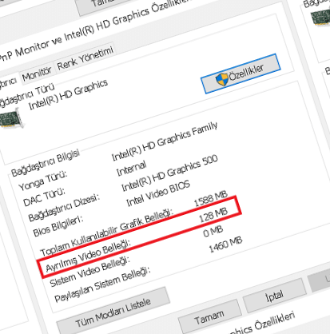Screen dimensions: 330x334
Task: Select the Intel Video BIOS text
Action: (x=158, y=193)
